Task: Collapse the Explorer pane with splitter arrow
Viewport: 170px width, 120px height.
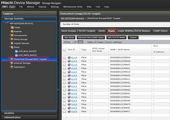Action: tap(58, 90)
